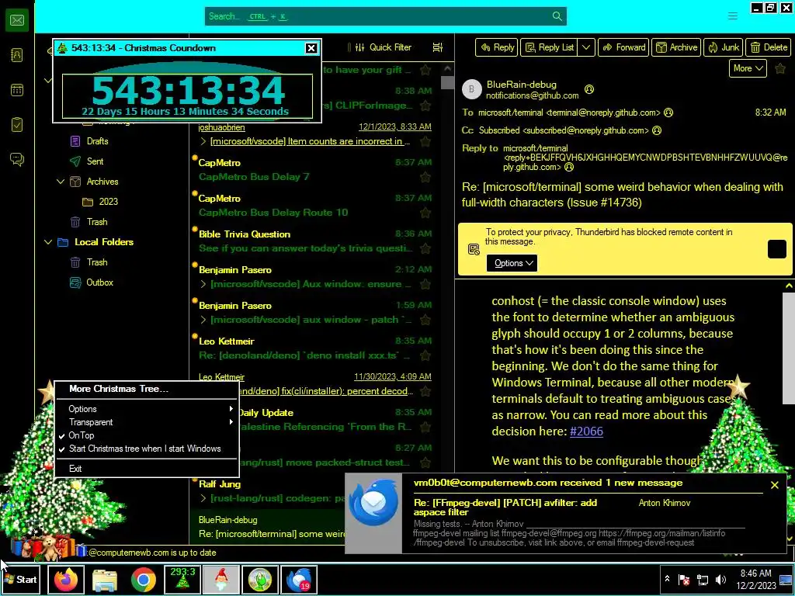795x596 pixels.
Task: Expand the joshuaobrien vscode thread
Action: [x=203, y=141]
